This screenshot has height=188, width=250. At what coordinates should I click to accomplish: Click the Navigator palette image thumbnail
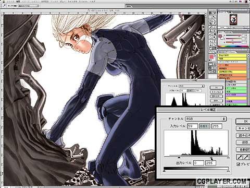(x=233, y=20)
